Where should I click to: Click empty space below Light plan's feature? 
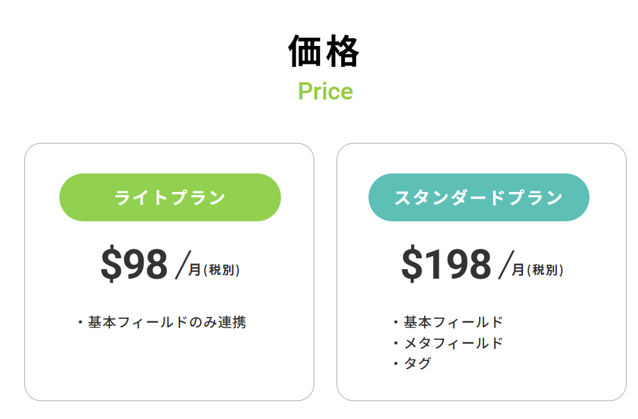(x=169, y=367)
